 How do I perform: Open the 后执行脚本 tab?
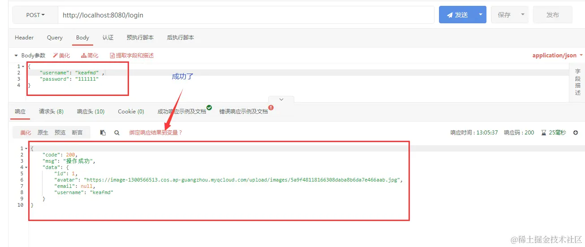tap(181, 38)
